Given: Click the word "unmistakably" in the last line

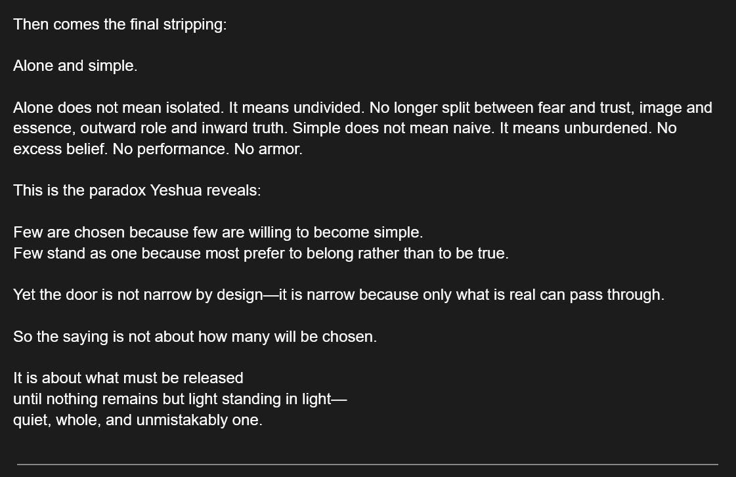Looking at the screenshot, I should pyautogui.click(x=182, y=420).
